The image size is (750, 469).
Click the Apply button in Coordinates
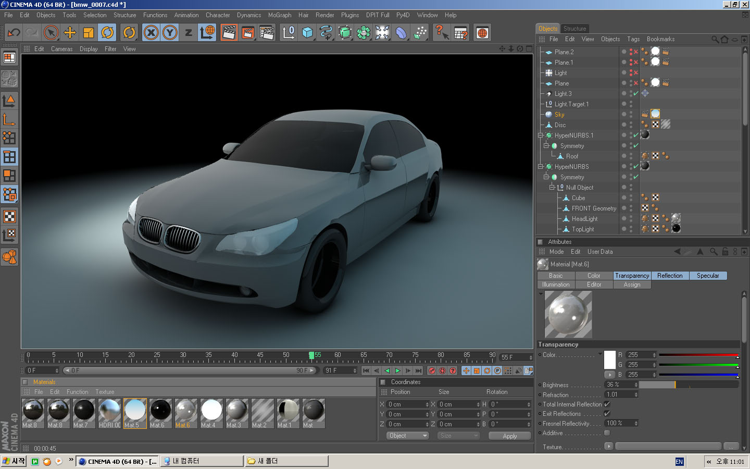(510, 436)
